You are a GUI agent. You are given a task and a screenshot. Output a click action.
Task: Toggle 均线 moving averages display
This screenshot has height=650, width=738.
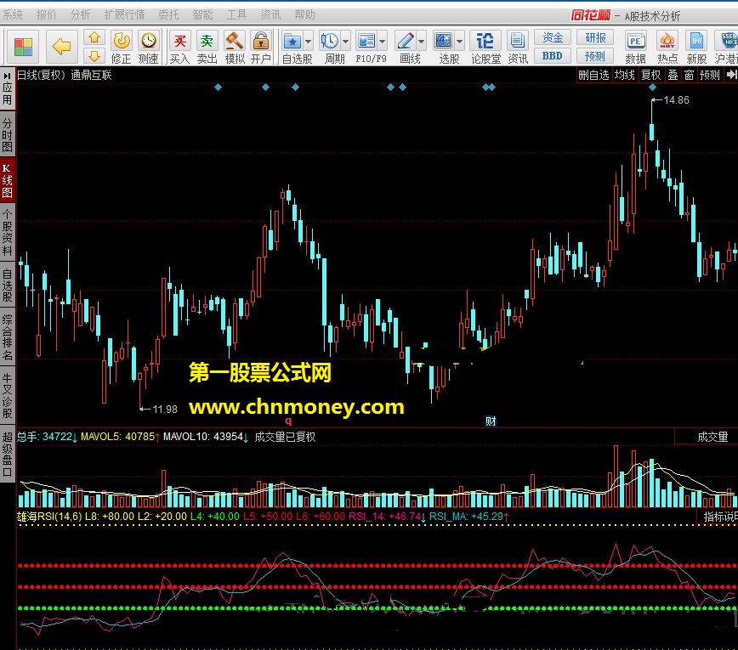click(625, 75)
